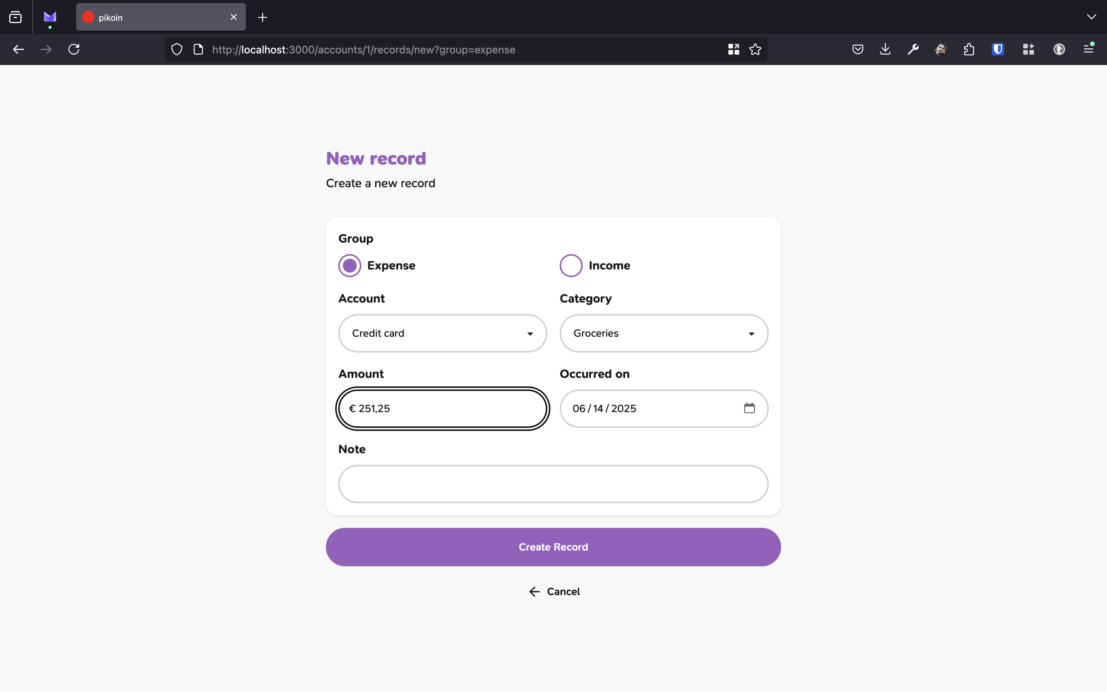The image size is (1107, 692).
Task: Expand the Category dropdown showing Groceries
Action: (x=664, y=333)
